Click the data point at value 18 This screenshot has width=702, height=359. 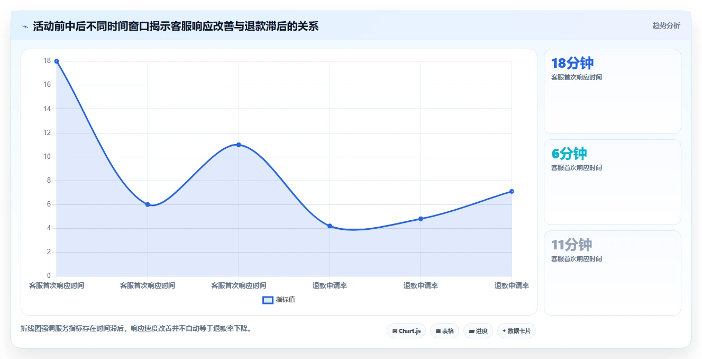(57, 61)
